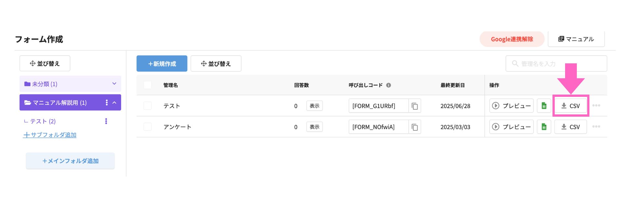This screenshot has height=208, width=625.
Task: Open テスト subfolder three-dot menu
Action: 106,121
